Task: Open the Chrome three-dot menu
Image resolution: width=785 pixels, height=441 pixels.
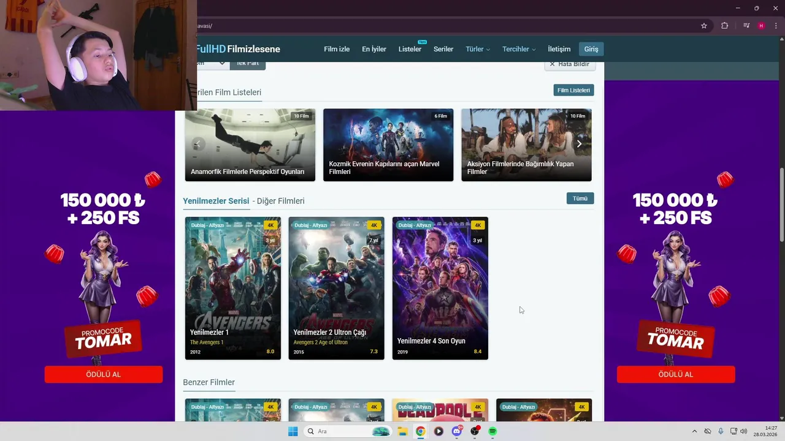Action: pos(776,26)
